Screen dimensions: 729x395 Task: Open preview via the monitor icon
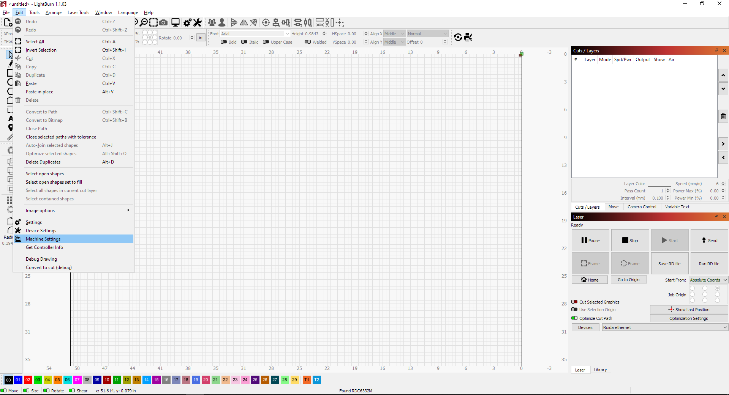(176, 23)
